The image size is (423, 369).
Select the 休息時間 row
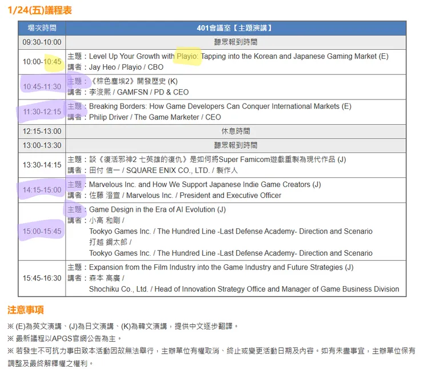(236, 131)
